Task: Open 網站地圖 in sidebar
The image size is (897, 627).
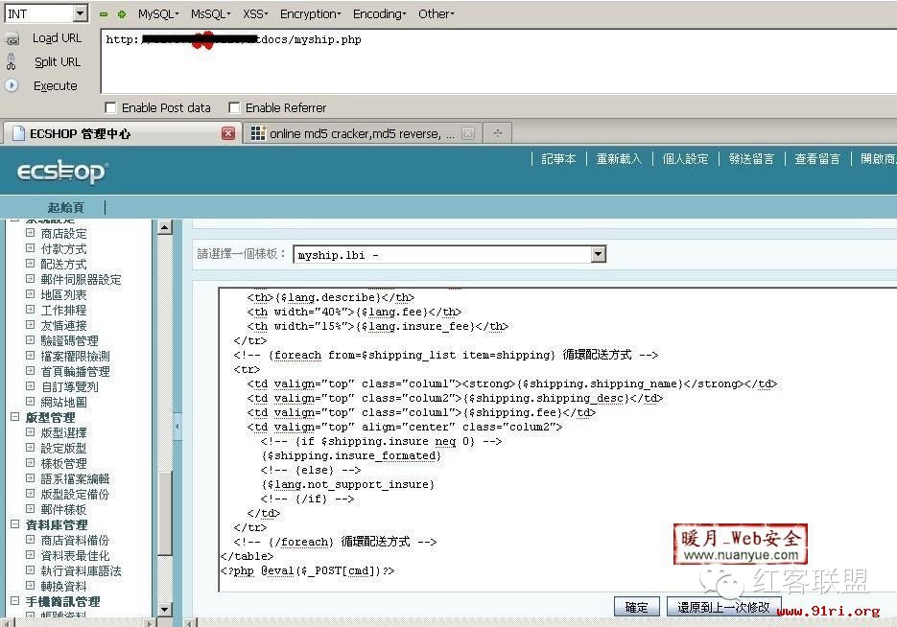Action: pos(63,403)
